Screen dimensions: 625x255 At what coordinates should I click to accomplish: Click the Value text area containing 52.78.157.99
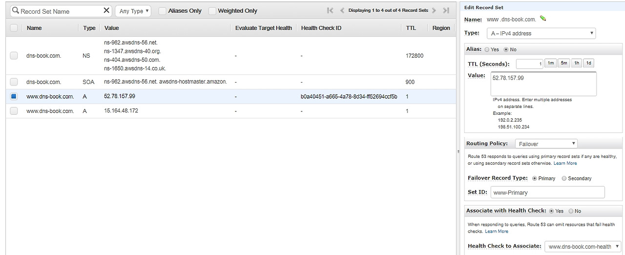pos(543,84)
